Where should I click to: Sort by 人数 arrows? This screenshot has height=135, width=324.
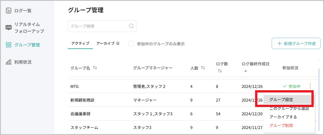[x=203, y=68]
